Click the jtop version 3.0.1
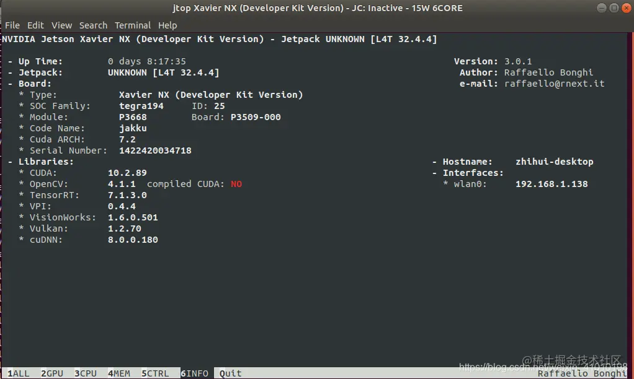The height and width of the screenshot is (379, 634). click(x=518, y=61)
